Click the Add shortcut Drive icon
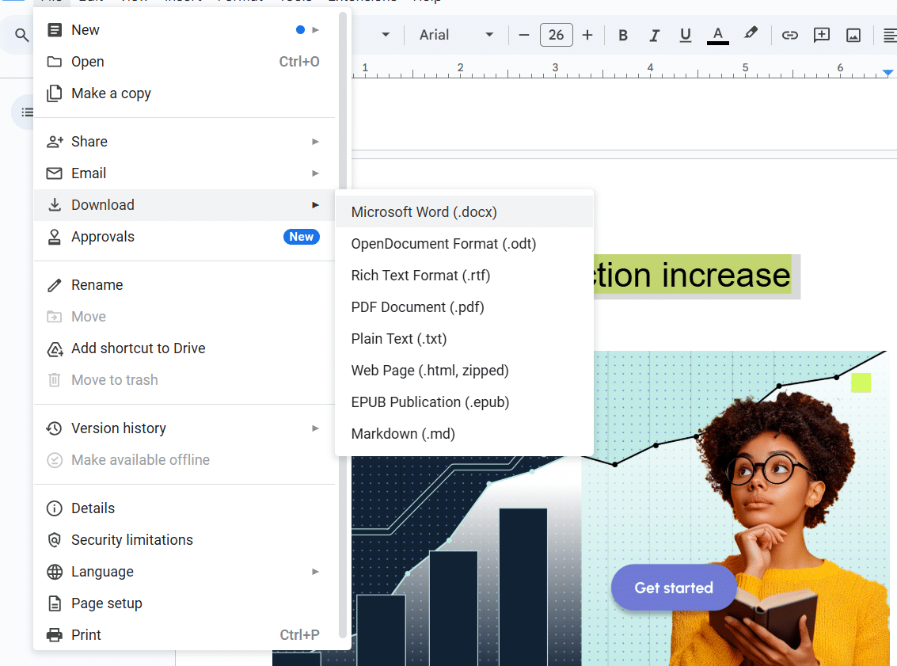Image resolution: width=897 pixels, height=666 pixels. [x=55, y=348]
